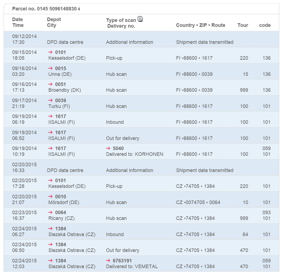Click red arrow in Slezská Ostrava Inbound row
Image resolution: width=283 pixels, height=275 pixels.
51,229
